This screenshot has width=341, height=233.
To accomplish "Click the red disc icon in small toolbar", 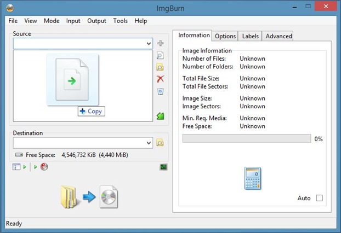I will tap(44, 167).
